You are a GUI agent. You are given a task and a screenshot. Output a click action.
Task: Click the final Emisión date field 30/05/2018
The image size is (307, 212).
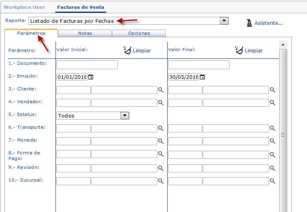[x=184, y=77]
